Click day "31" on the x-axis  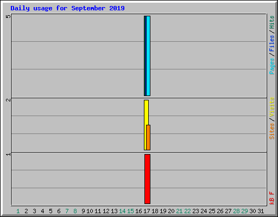261,211
